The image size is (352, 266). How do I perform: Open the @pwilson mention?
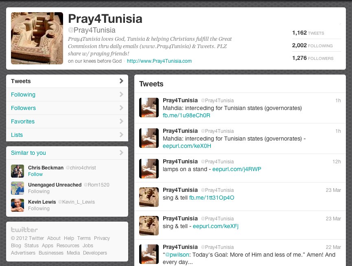[x=177, y=255]
